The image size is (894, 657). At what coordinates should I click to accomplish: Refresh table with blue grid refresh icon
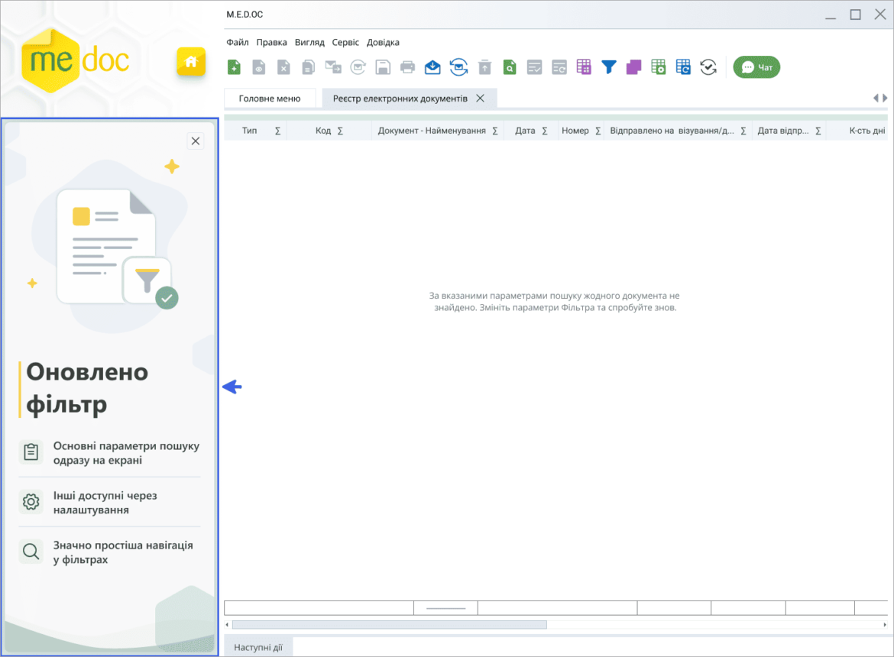(x=683, y=67)
